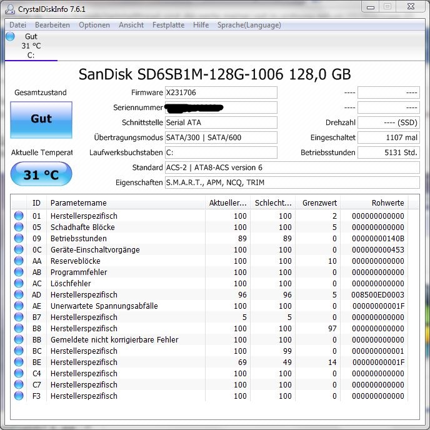
Task: Click the Laufwerksbuchstaben field C:
Action: 221,152
